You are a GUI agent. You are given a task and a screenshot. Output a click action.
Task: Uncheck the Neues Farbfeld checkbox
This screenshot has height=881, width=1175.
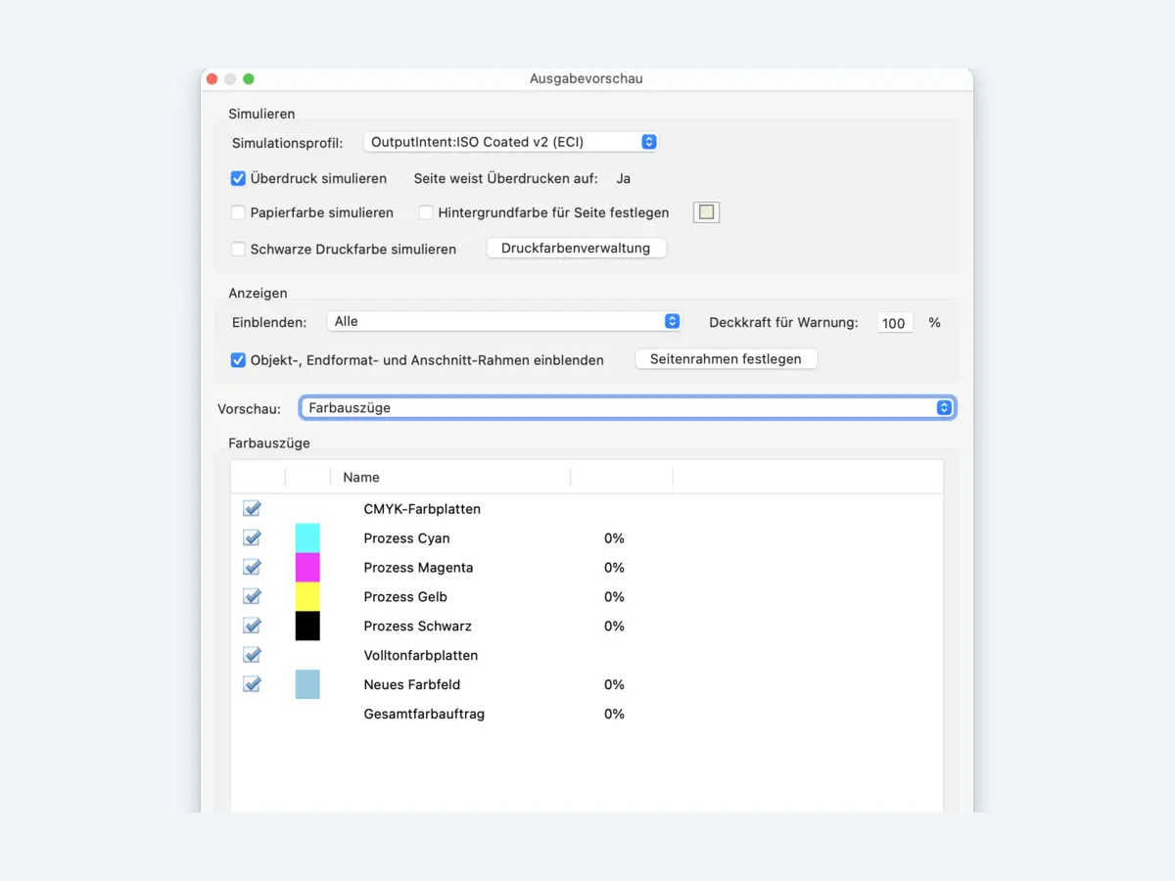pyautogui.click(x=252, y=684)
